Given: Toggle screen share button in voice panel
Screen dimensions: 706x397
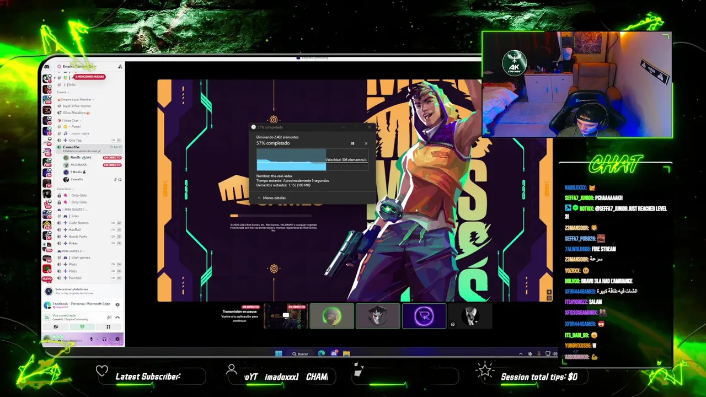Looking at the screenshot, I should coord(83,327).
